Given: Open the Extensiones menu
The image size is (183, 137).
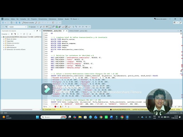Looking at the screenshot, I should click(x=52, y=19).
